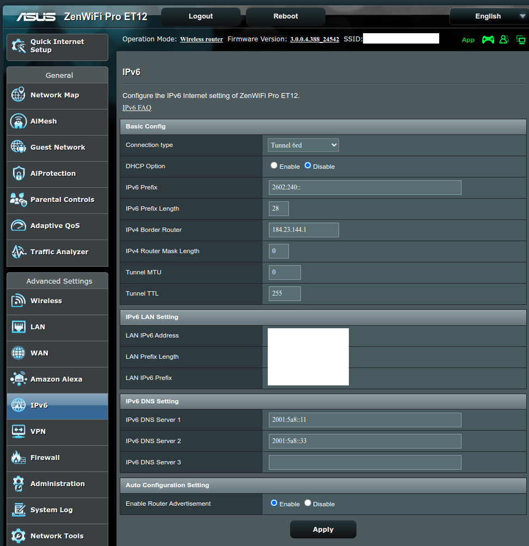
Task: Click the "IPv6 DNS Setting" section header
Action: 323,402
